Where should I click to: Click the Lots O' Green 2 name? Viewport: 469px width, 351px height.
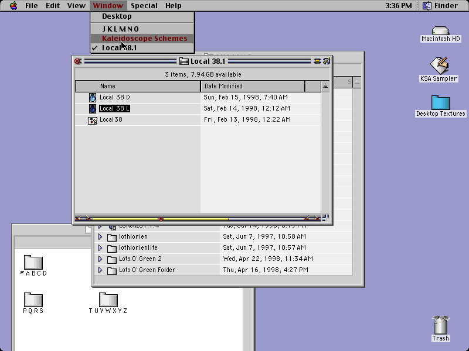[140, 259]
